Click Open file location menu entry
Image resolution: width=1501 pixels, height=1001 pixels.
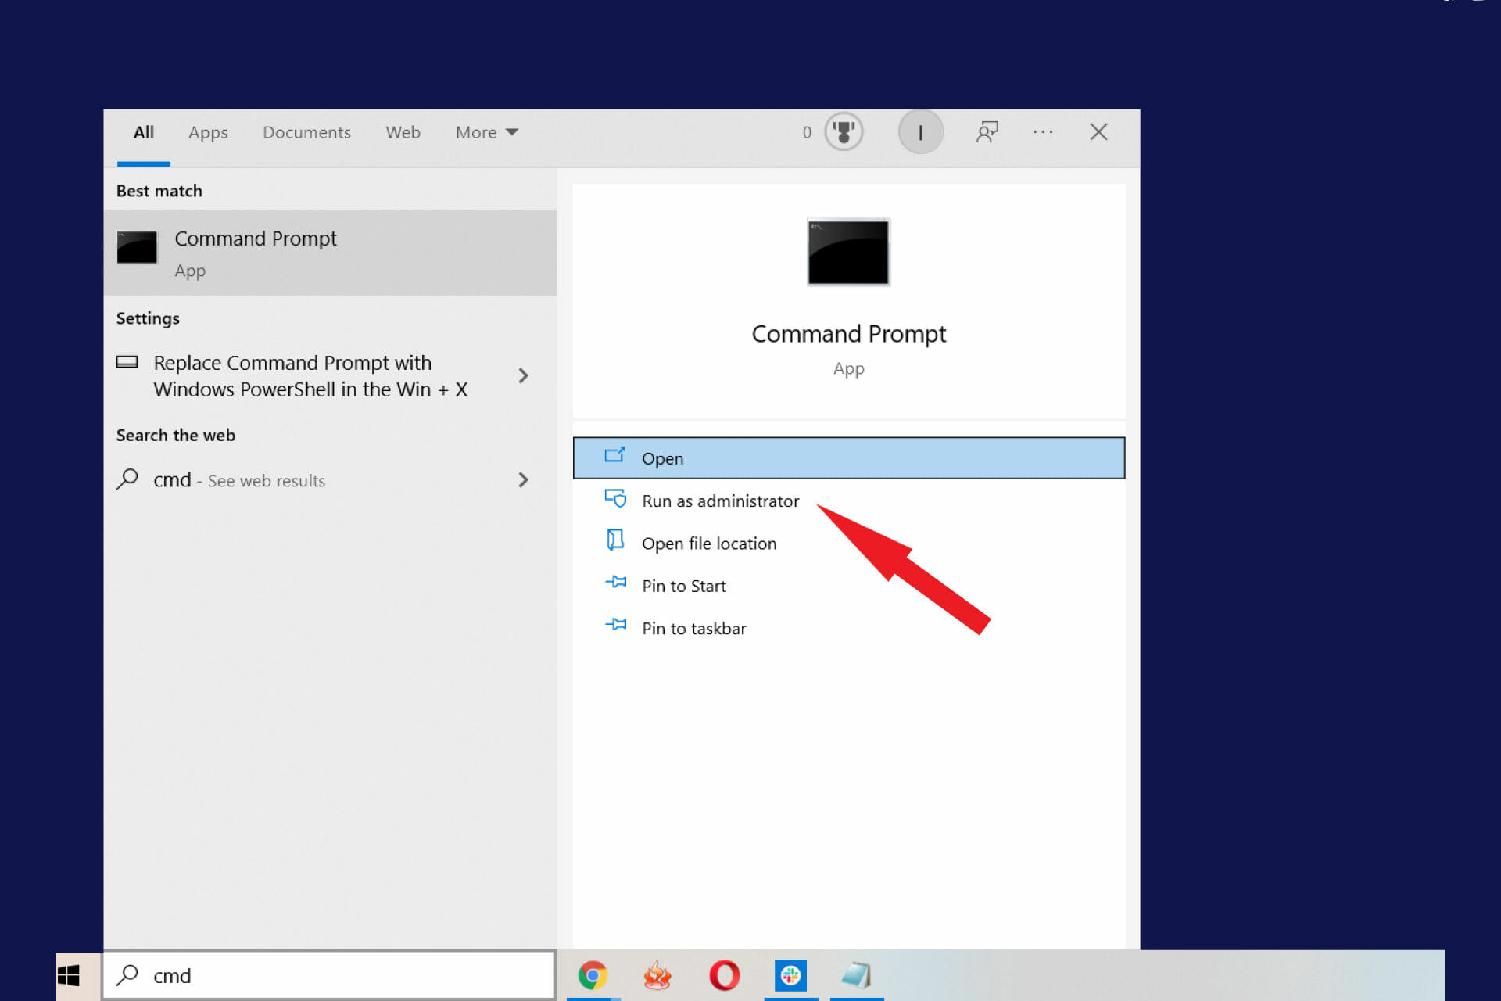[x=709, y=542]
